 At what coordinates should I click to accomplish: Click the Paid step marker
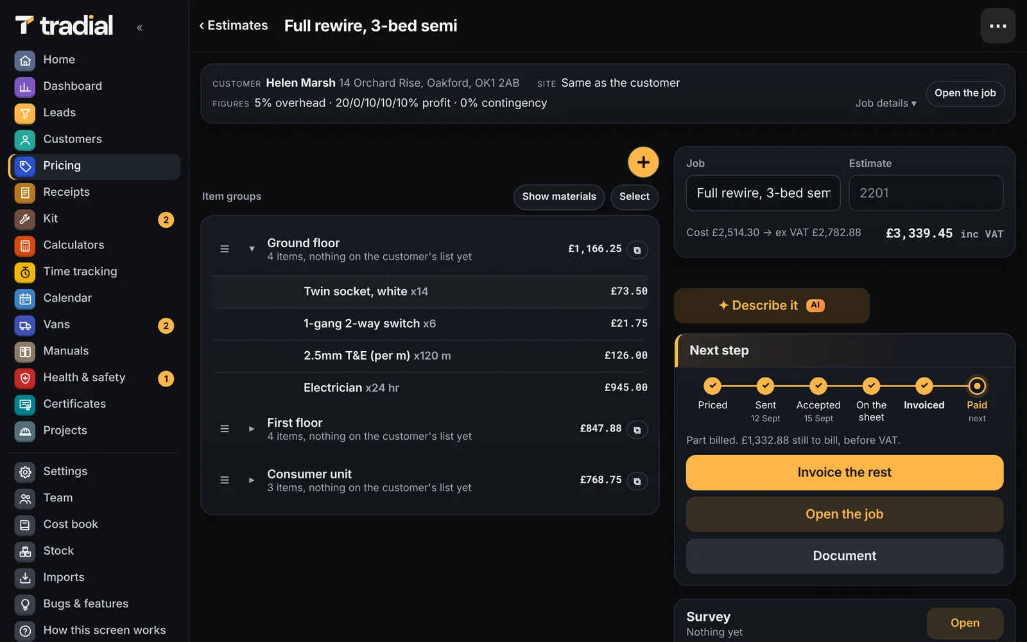pyautogui.click(x=977, y=386)
